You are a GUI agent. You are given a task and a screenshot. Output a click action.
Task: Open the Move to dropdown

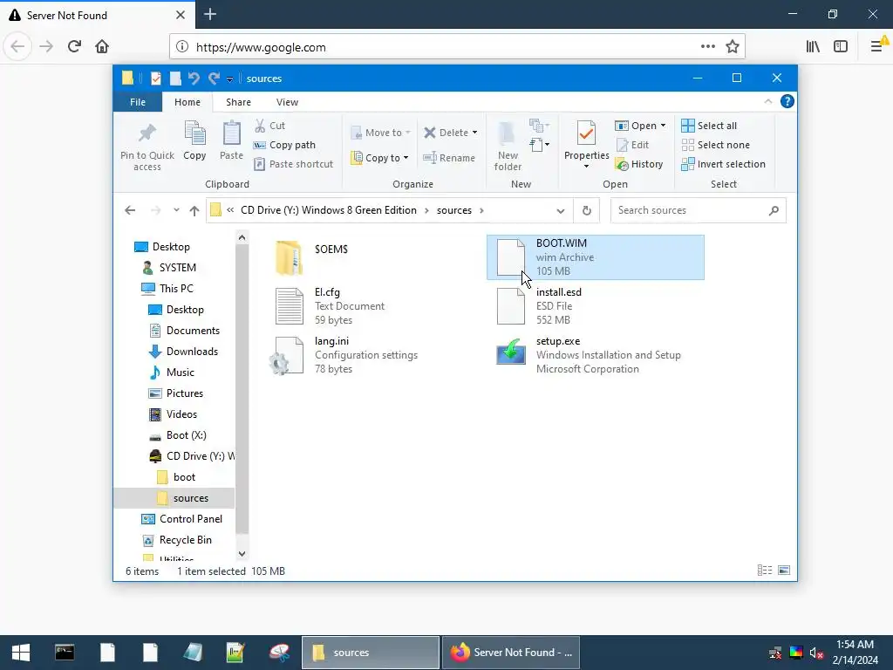(x=380, y=133)
